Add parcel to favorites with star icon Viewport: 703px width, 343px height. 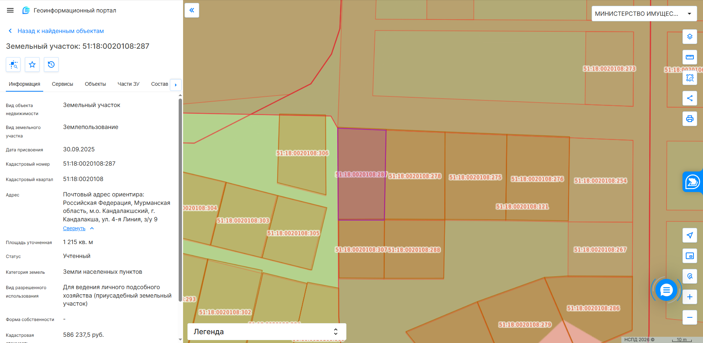pyautogui.click(x=32, y=64)
